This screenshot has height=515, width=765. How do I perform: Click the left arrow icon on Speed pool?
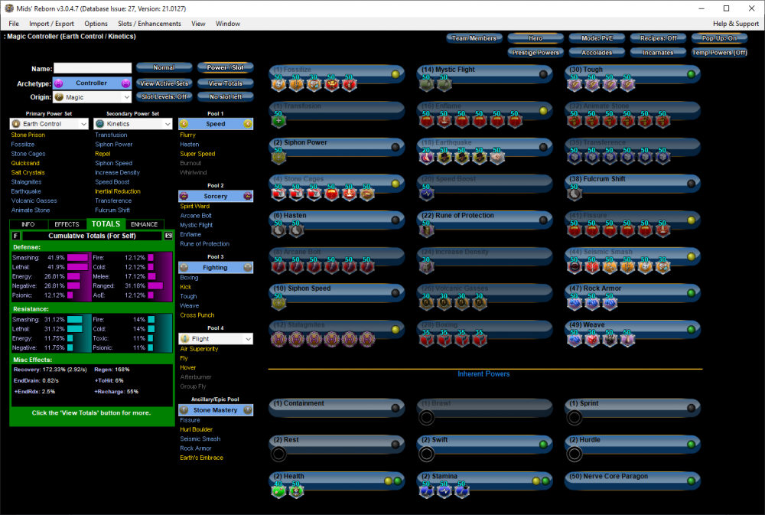(x=184, y=123)
